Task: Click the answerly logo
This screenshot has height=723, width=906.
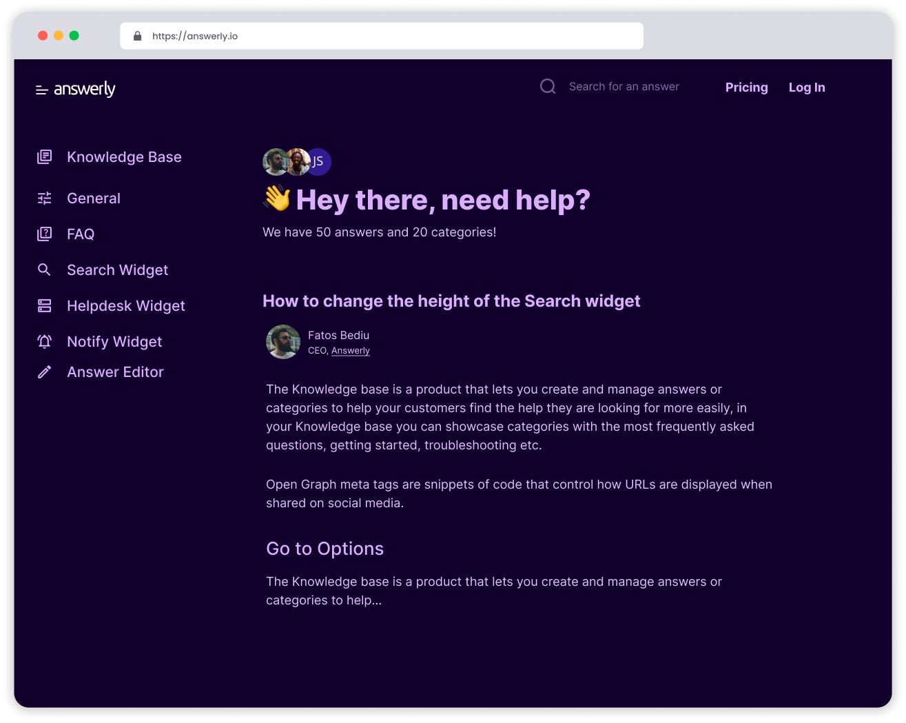Action: coord(85,89)
